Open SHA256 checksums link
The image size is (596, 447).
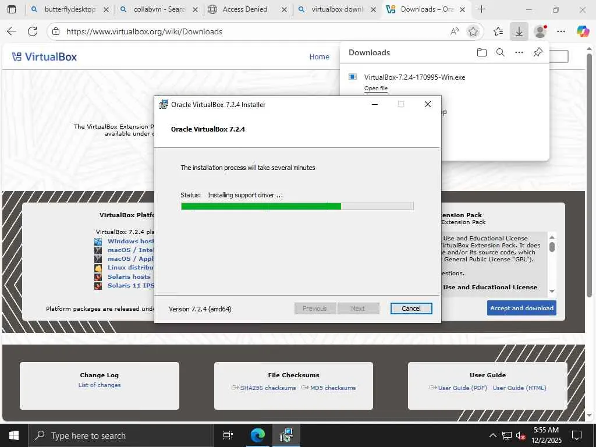coord(268,388)
